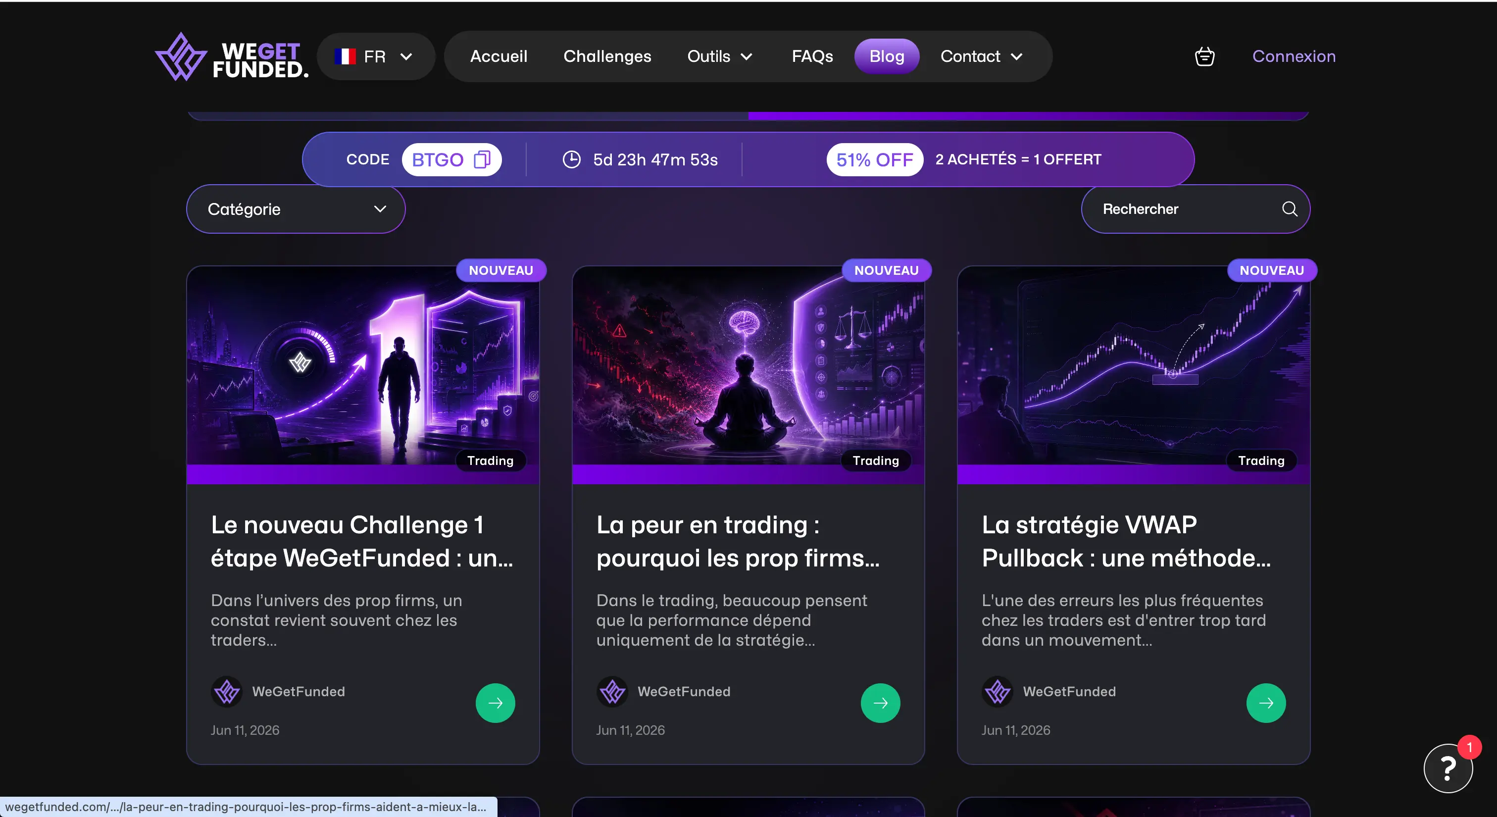Open the FAQs page
The width and height of the screenshot is (1497, 817).
[812, 56]
